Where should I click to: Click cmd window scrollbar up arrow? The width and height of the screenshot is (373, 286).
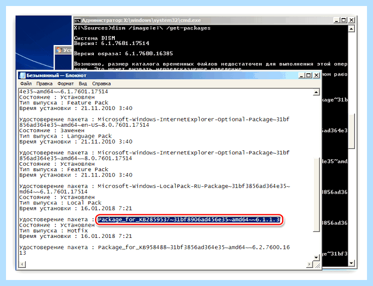351,29
